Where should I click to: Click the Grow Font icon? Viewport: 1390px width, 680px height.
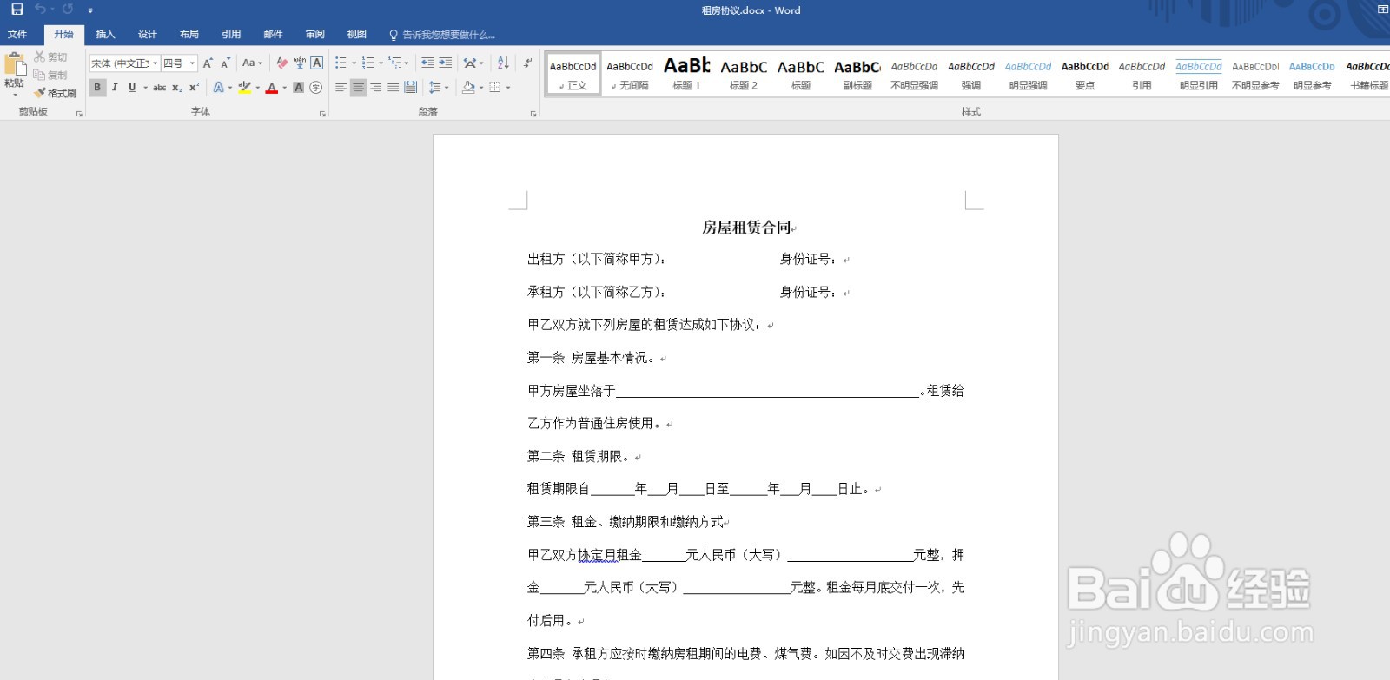pos(208,63)
